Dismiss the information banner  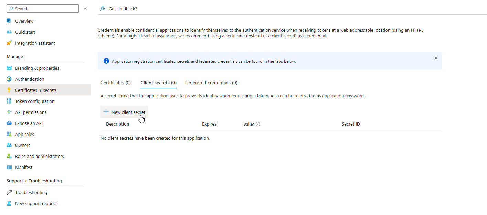pyautogui.click(x=436, y=58)
